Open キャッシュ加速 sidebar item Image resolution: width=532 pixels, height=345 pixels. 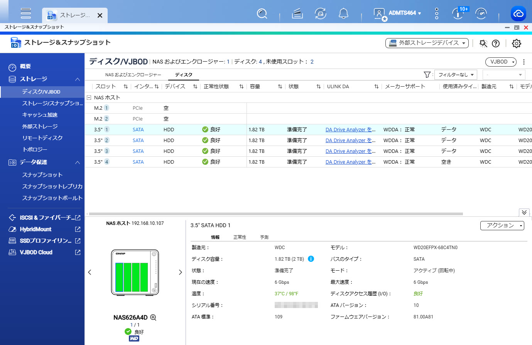(40, 115)
